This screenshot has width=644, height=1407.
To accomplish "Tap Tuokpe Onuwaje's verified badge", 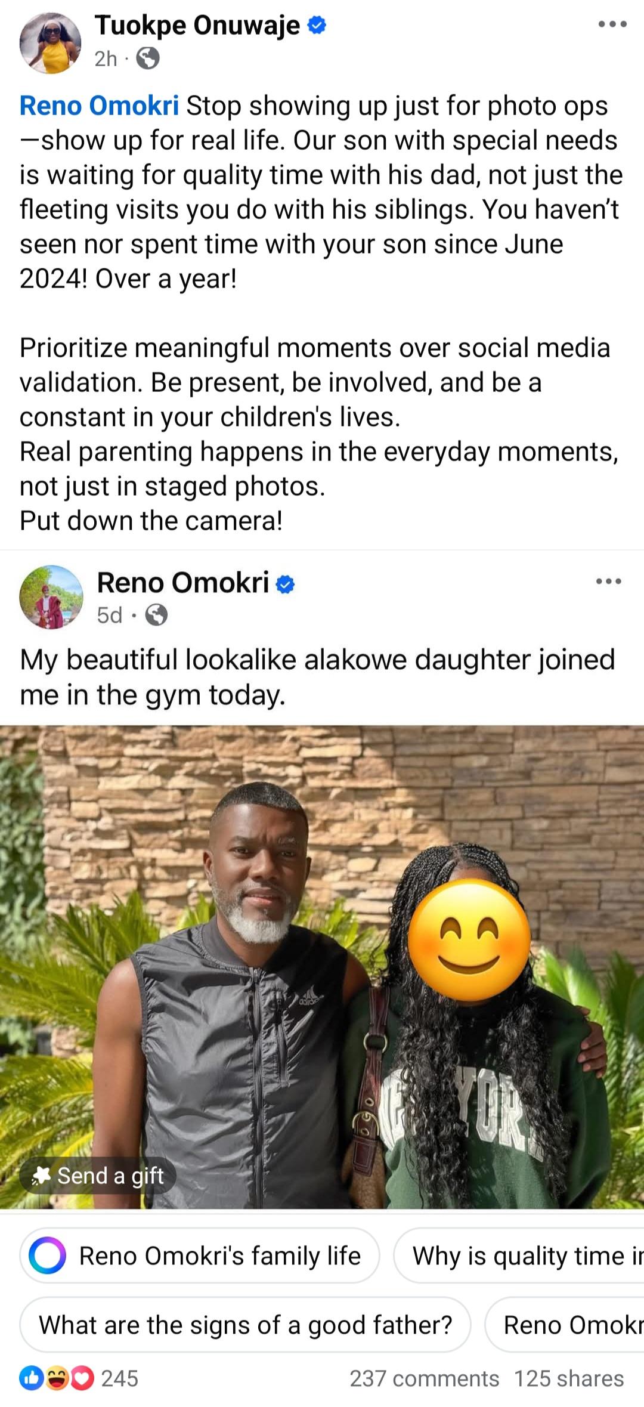I will click(317, 25).
